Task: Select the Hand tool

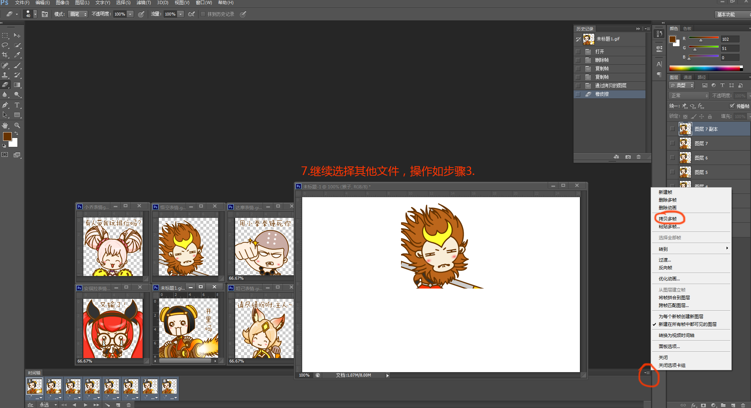Action: click(x=5, y=125)
